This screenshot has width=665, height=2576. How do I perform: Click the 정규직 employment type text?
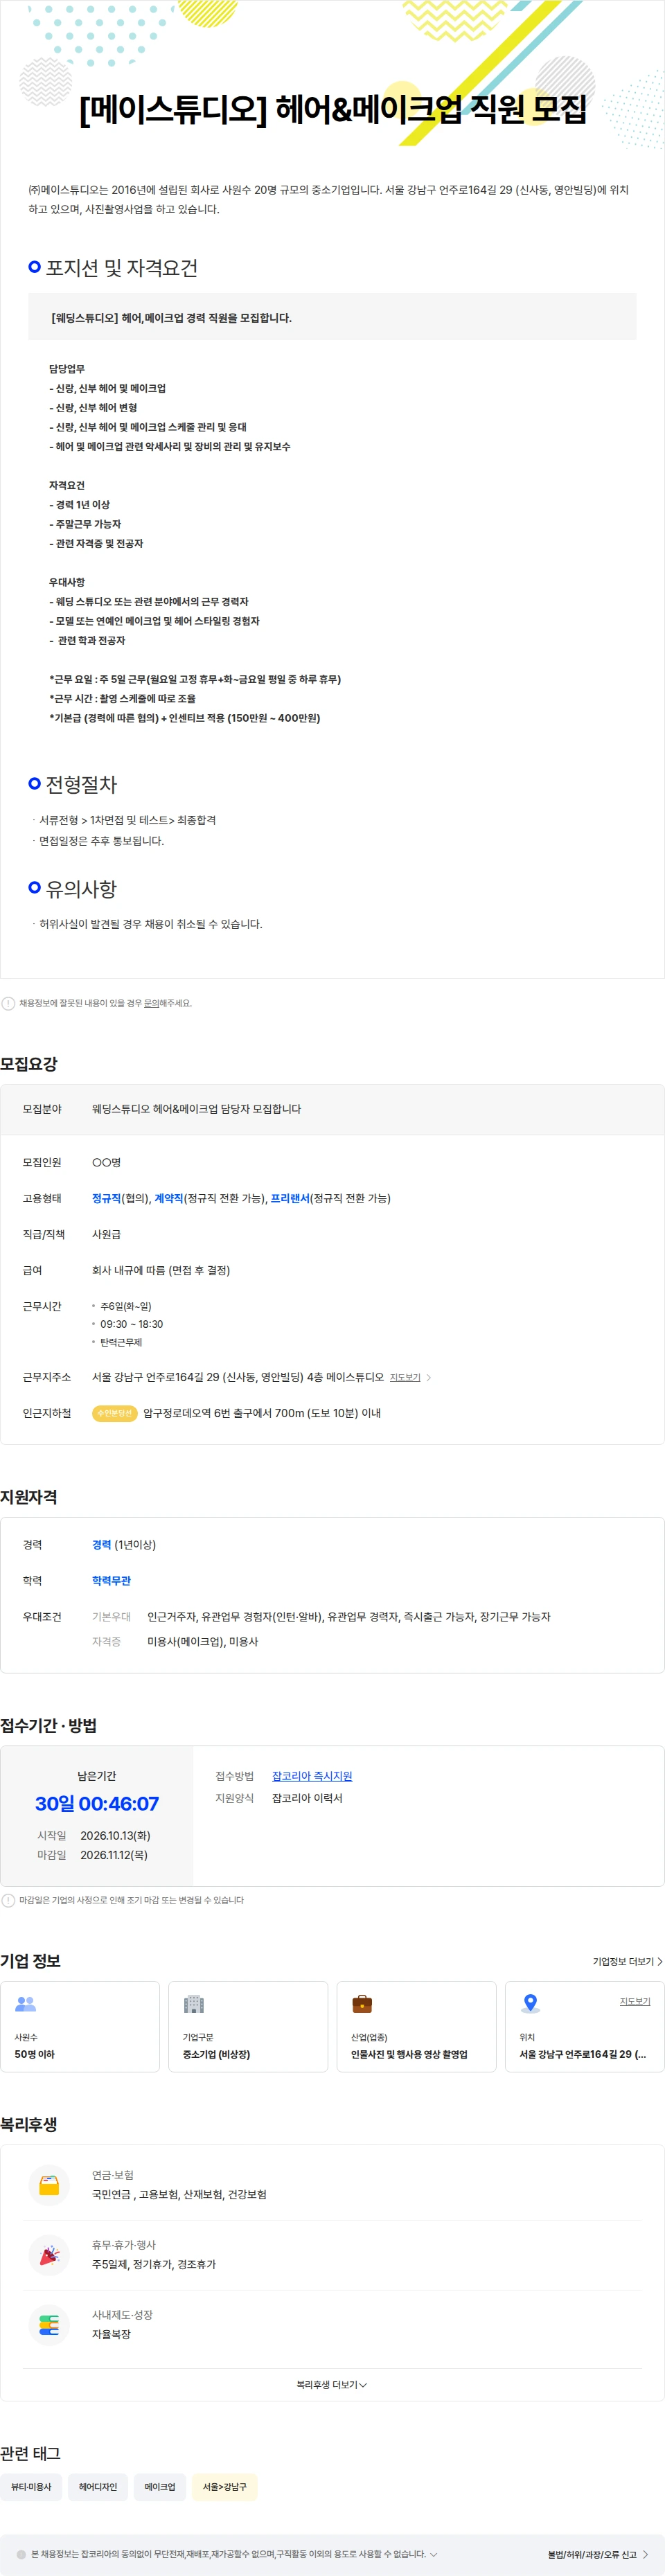[106, 1198]
